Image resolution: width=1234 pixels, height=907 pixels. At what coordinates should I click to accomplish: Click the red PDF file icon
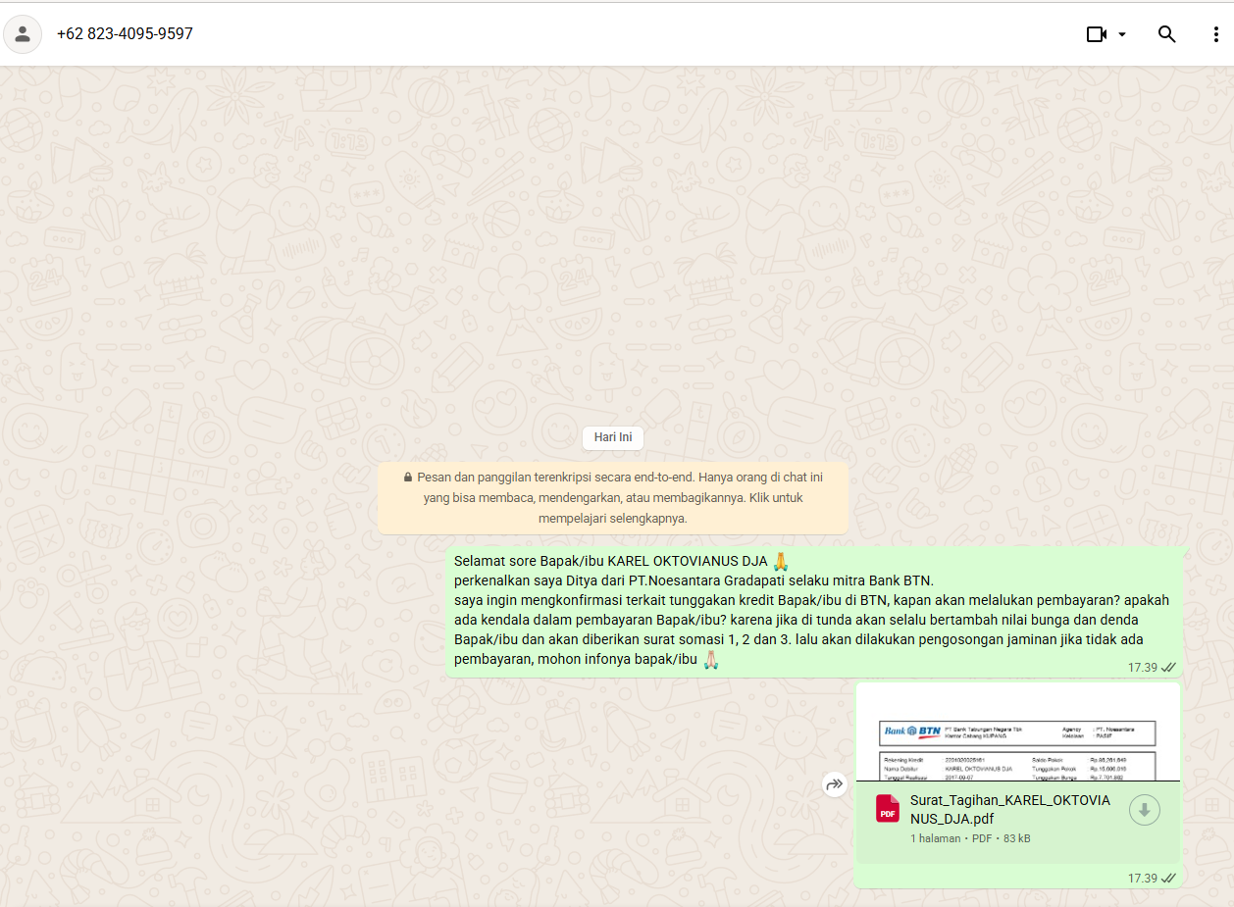pyautogui.click(x=888, y=809)
